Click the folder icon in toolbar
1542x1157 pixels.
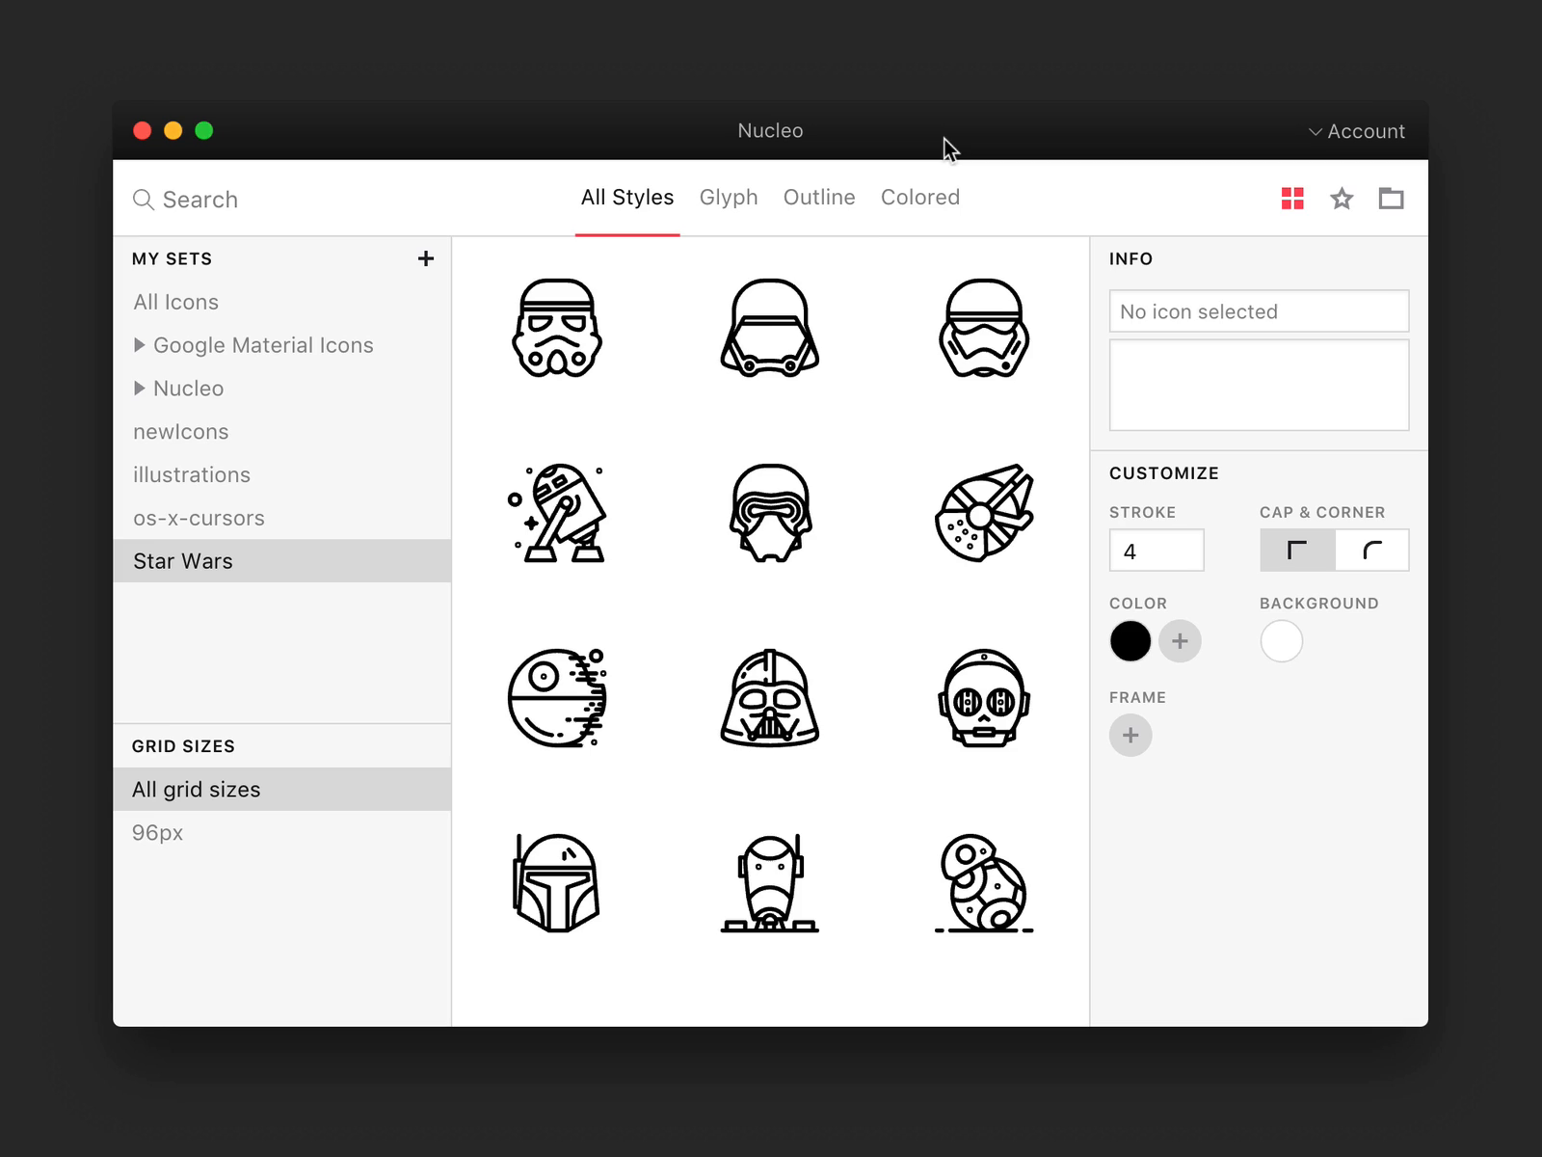click(x=1391, y=199)
